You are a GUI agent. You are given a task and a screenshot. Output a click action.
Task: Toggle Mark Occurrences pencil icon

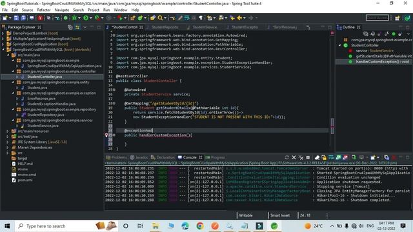[x=180, y=18]
